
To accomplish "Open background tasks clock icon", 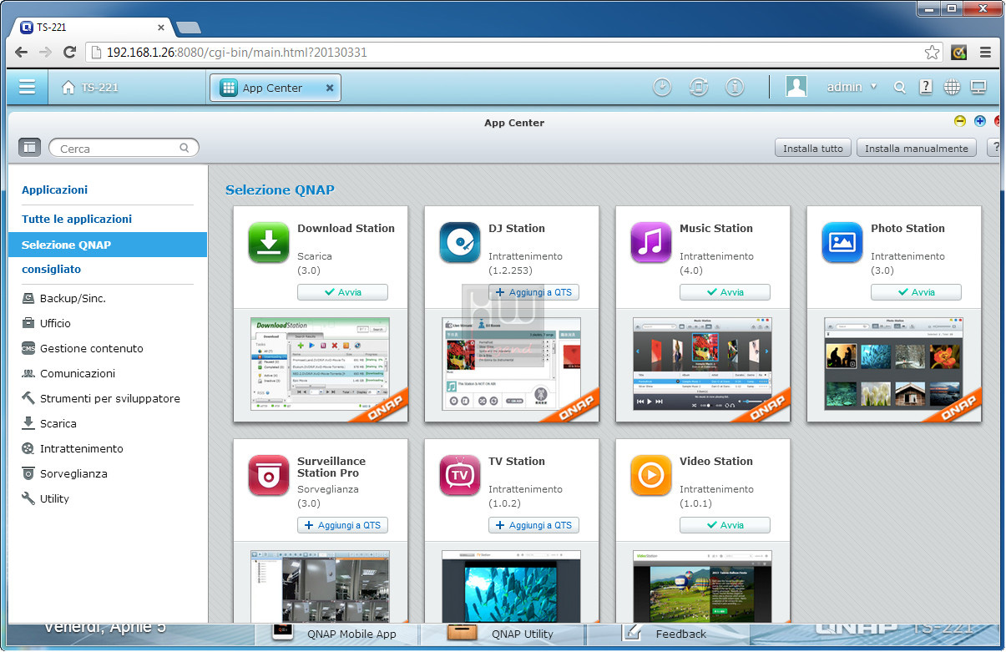I will pos(662,87).
